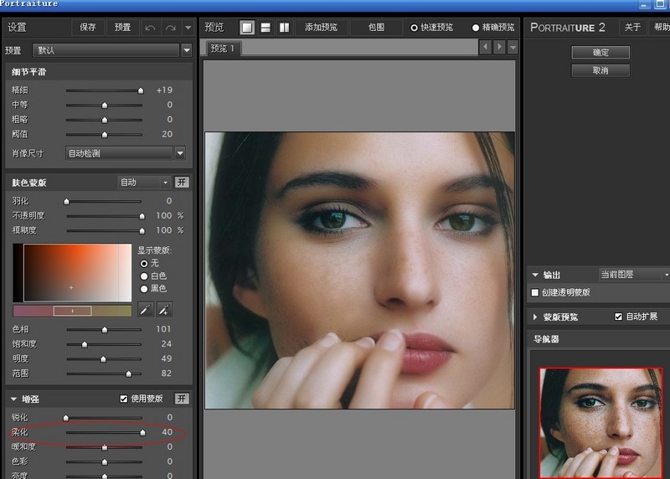Open the undo history dropdown arrow

(188, 28)
